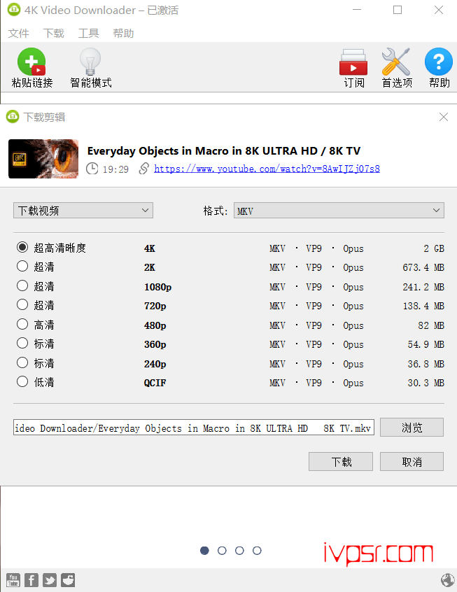Toggle Smart Mode (智能模式) lightbulb icon
Viewport: 457px width, 592px height.
90,62
